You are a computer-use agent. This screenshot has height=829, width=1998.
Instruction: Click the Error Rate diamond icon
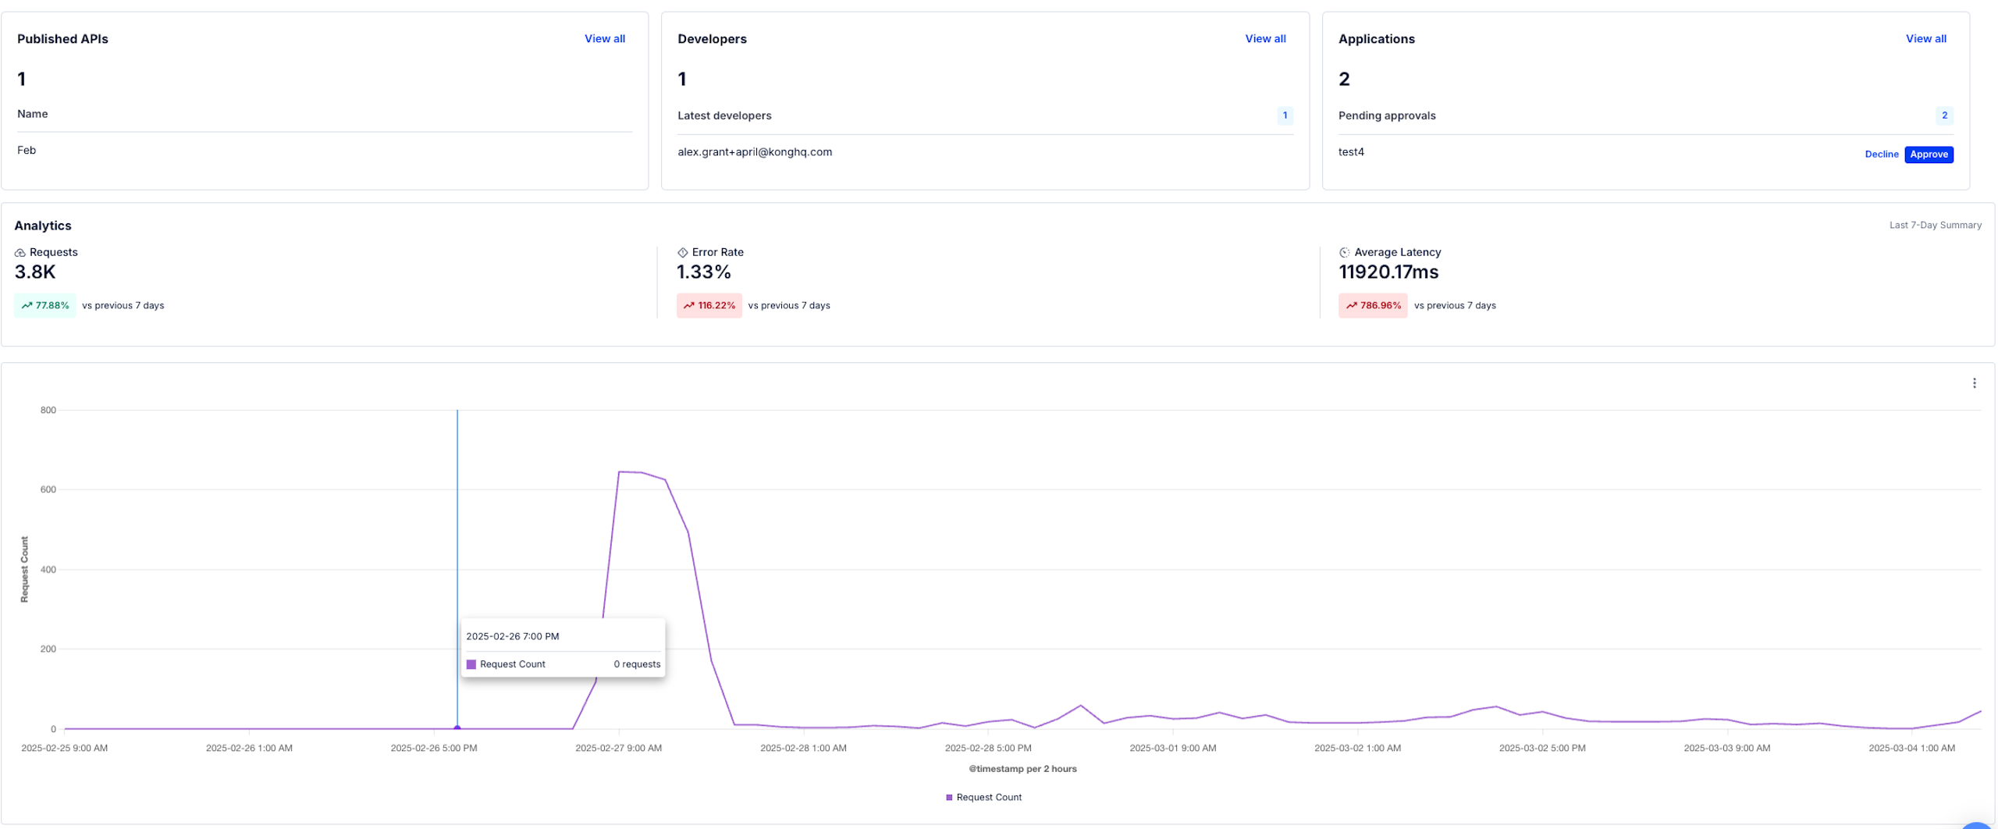pos(682,253)
